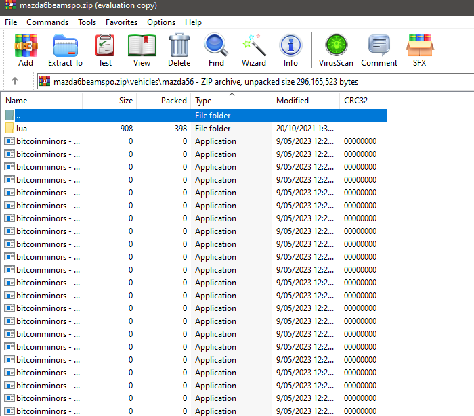Click "File folder" type in the lua row
Image resolution: width=474 pixels, height=416 pixels.
pyautogui.click(x=213, y=129)
